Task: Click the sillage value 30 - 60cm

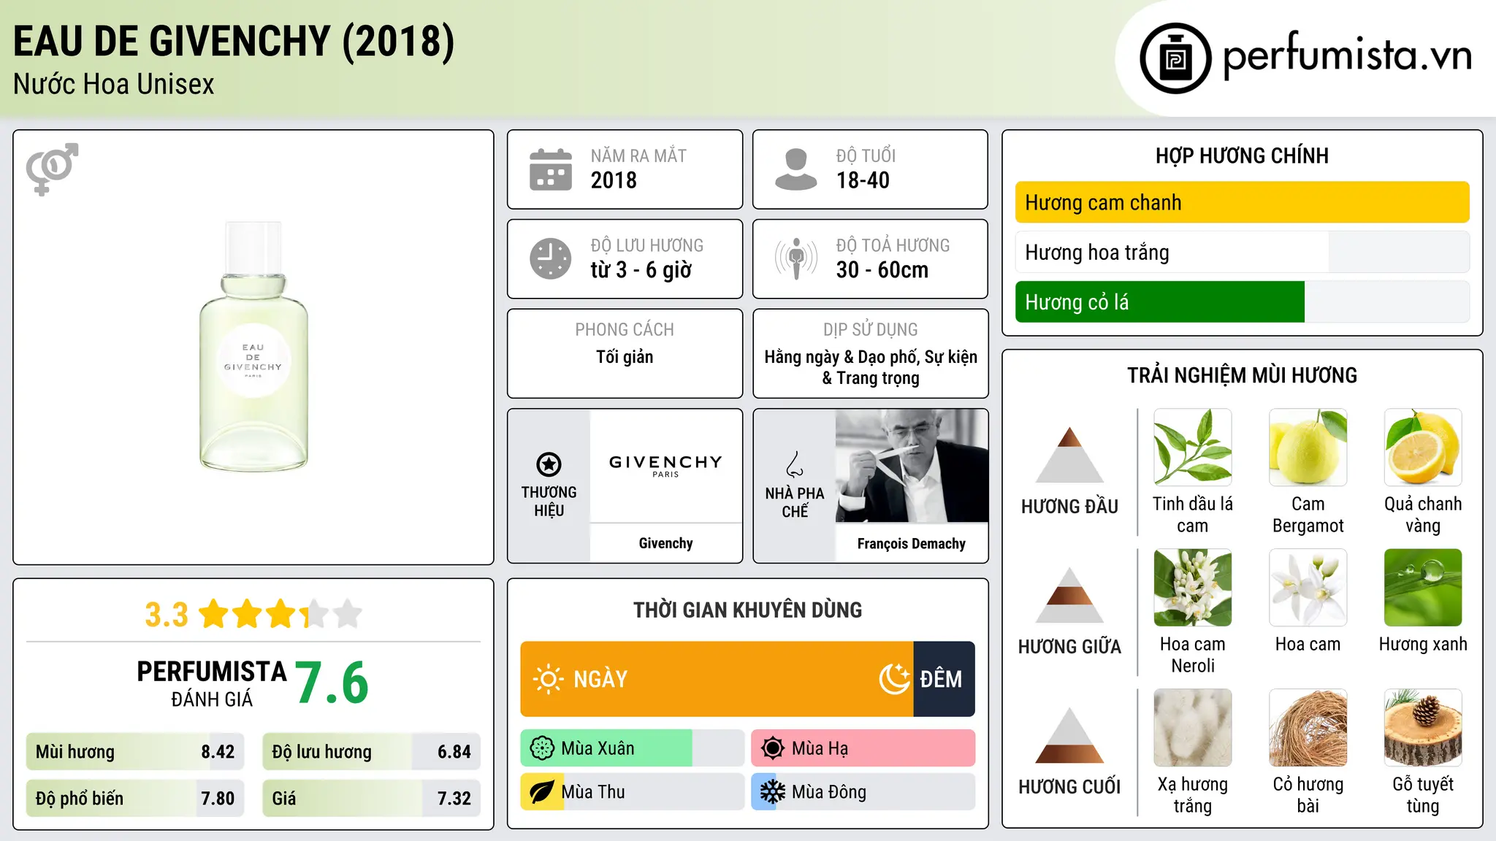Action: click(x=882, y=270)
